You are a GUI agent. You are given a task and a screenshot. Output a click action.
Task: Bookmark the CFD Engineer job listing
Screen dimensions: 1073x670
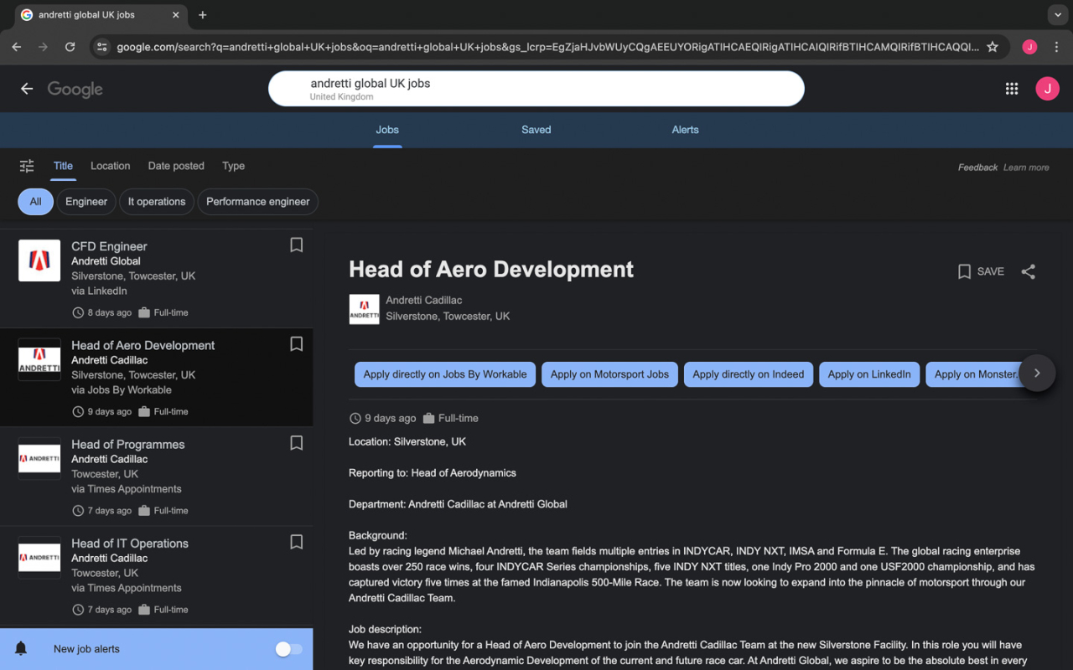click(x=296, y=245)
